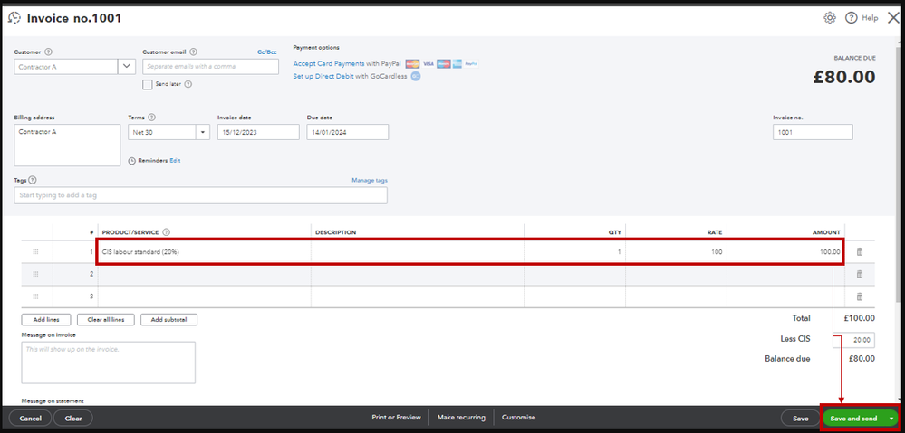Click the Product/Service column help icon
The width and height of the screenshot is (905, 433).
tap(167, 232)
